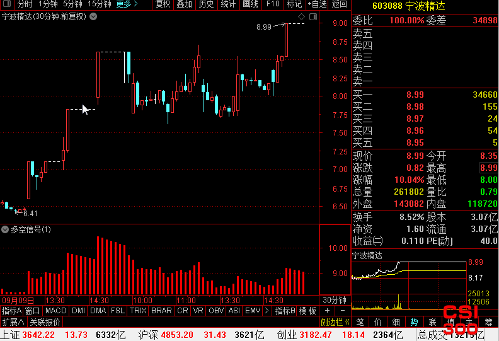
Task: Open F10 company info
Action: pos(273,4)
